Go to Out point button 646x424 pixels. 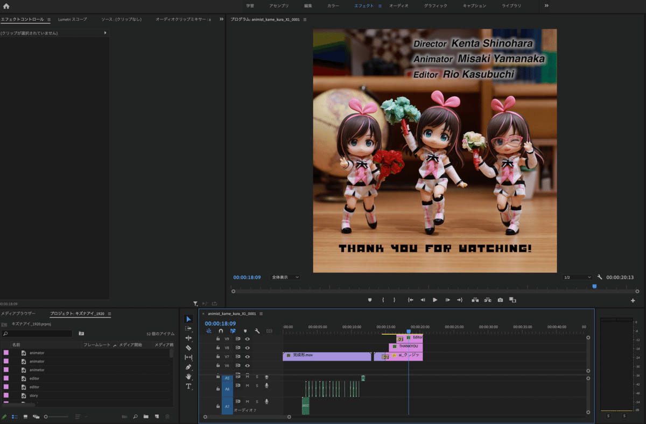[x=460, y=300]
